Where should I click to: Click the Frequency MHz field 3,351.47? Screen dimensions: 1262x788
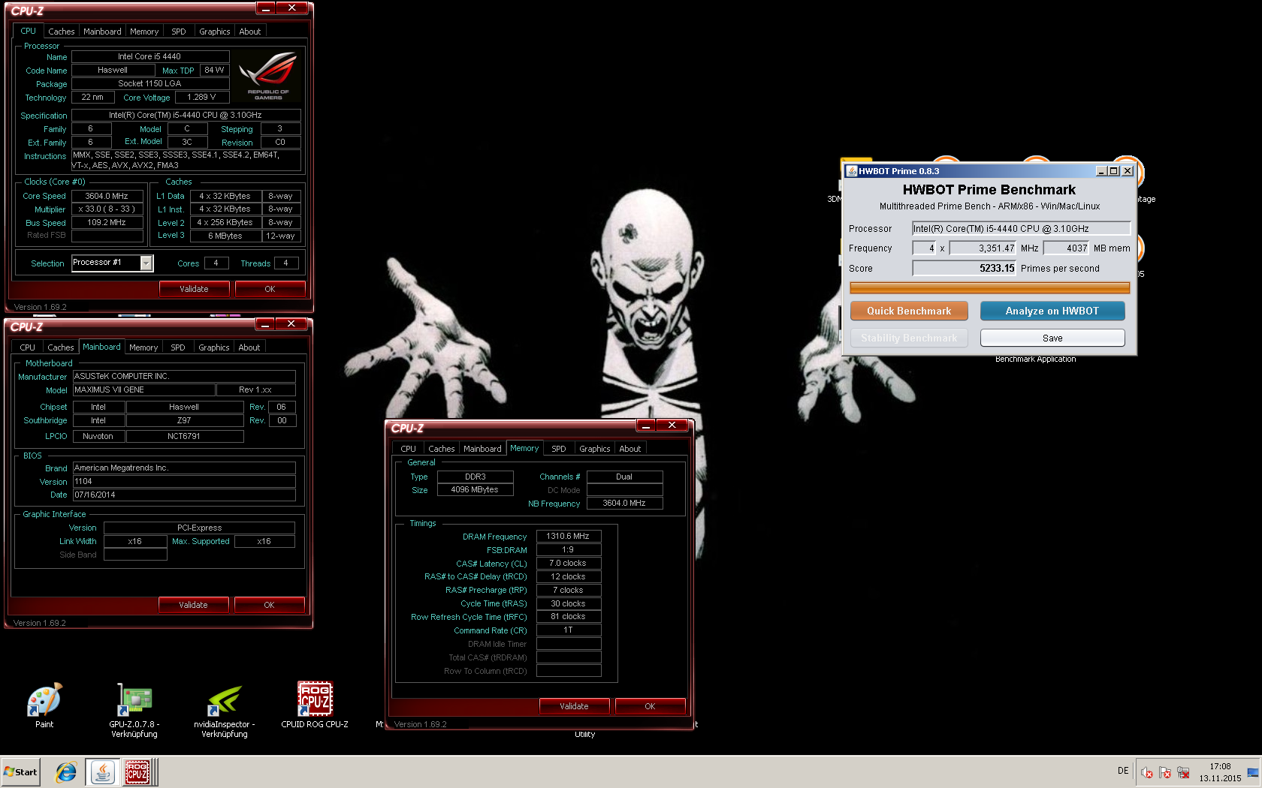point(983,248)
